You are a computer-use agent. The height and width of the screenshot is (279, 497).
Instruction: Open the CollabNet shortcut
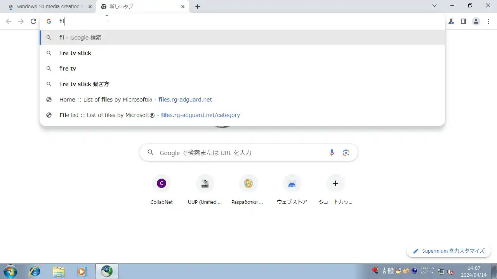pos(162,189)
